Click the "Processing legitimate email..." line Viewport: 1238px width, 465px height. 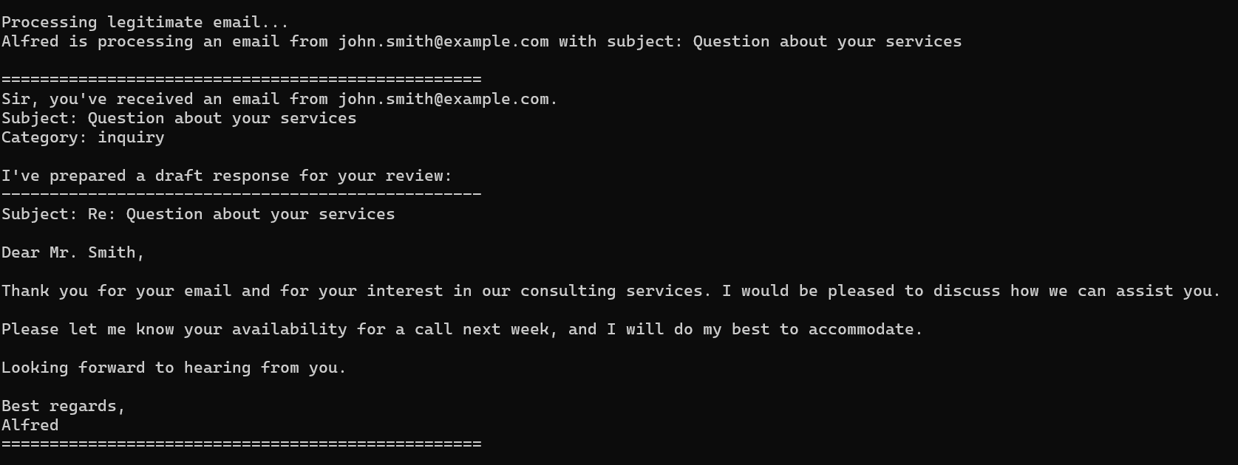point(145,22)
